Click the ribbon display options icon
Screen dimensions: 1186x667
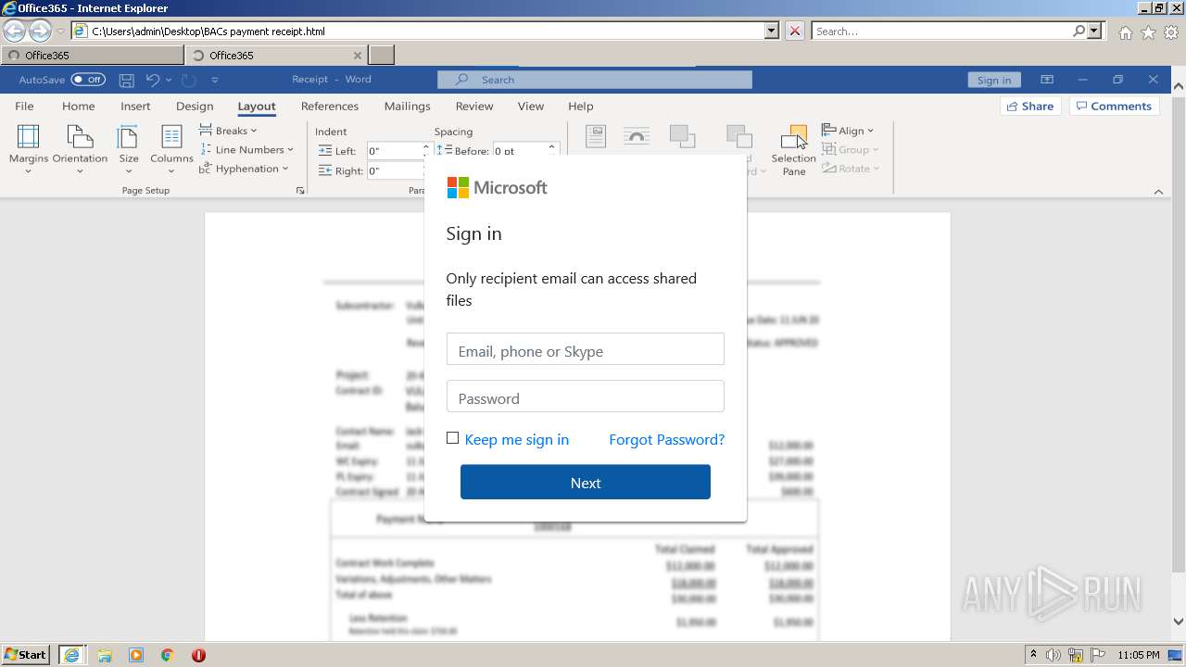tap(1047, 80)
